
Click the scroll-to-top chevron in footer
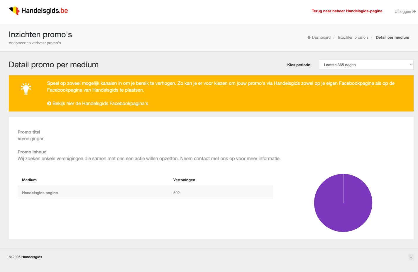tap(411, 258)
